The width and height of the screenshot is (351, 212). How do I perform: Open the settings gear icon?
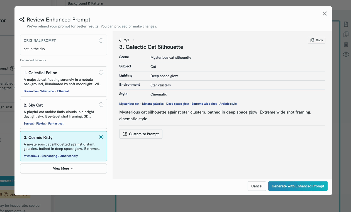[346, 54]
